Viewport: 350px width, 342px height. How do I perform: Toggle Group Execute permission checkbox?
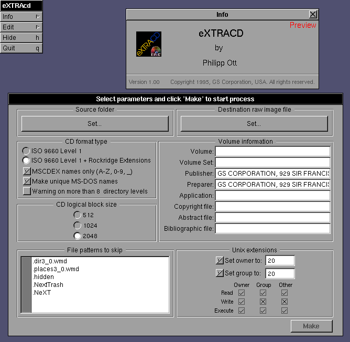pyautogui.click(x=263, y=311)
